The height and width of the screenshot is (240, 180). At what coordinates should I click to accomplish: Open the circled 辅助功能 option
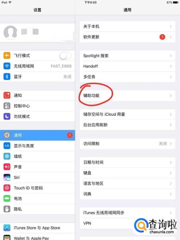127,96
